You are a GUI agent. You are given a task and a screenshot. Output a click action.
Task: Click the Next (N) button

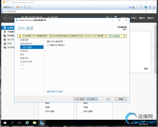point(92,99)
